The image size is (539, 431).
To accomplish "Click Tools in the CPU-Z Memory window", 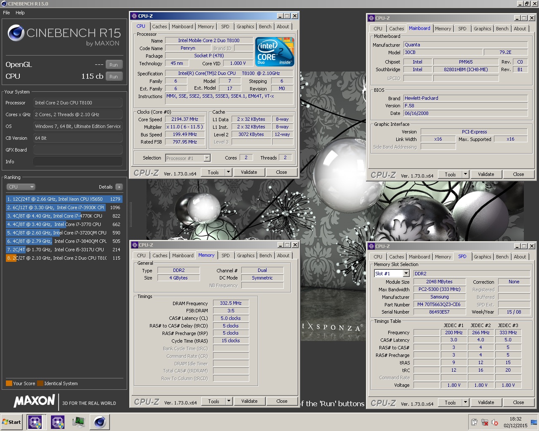I will pyautogui.click(x=213, y=401).
